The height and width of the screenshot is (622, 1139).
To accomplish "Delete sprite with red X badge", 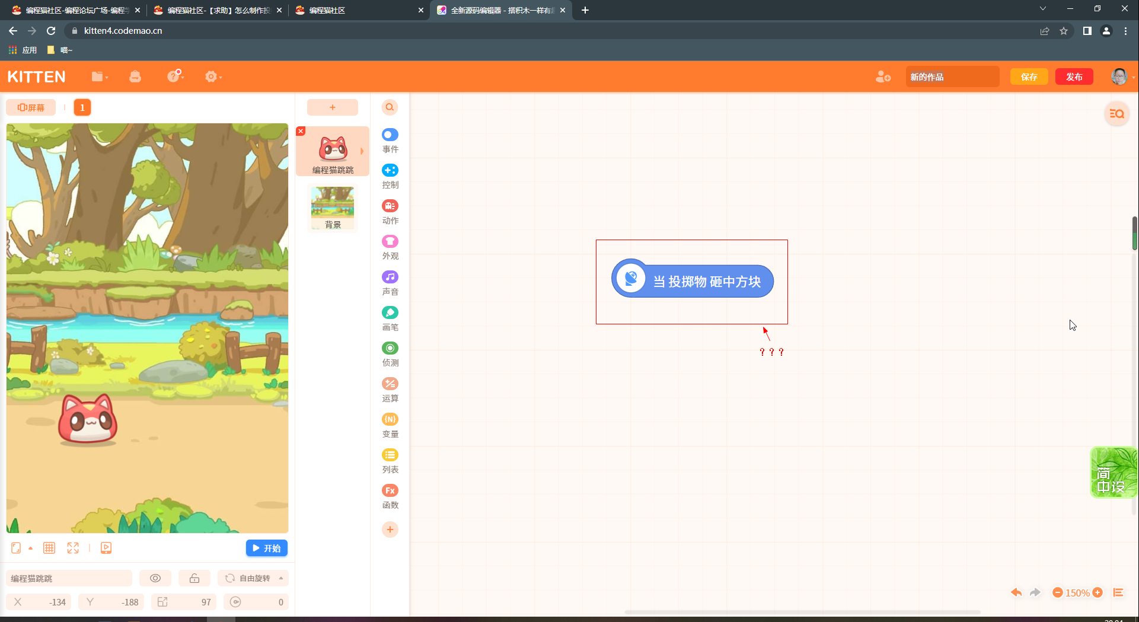I will point(301,131).
